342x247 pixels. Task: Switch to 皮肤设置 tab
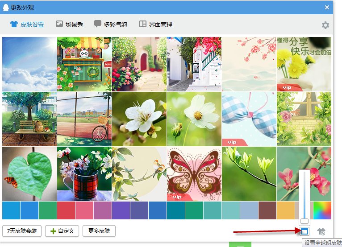[x=27, y=25]
